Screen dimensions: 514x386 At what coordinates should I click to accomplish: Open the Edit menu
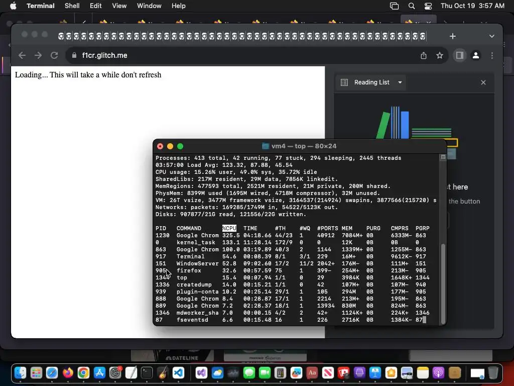95,6
